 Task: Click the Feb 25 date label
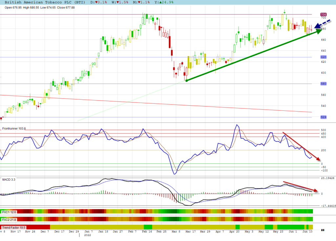point(161,231)
